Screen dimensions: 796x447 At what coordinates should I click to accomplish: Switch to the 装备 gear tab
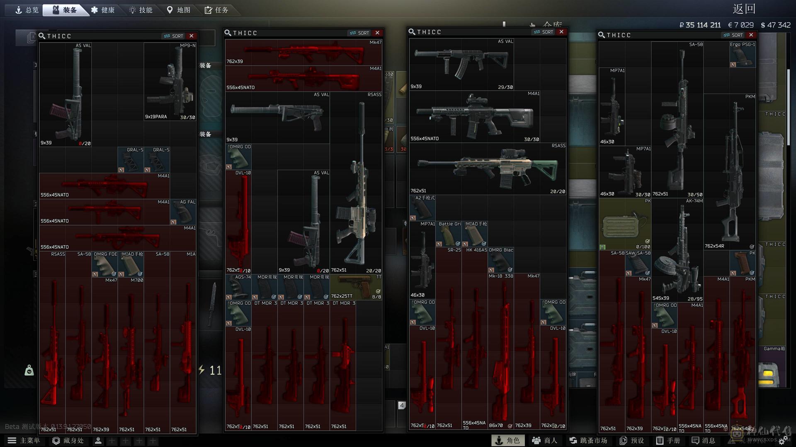tap(65, 10)
